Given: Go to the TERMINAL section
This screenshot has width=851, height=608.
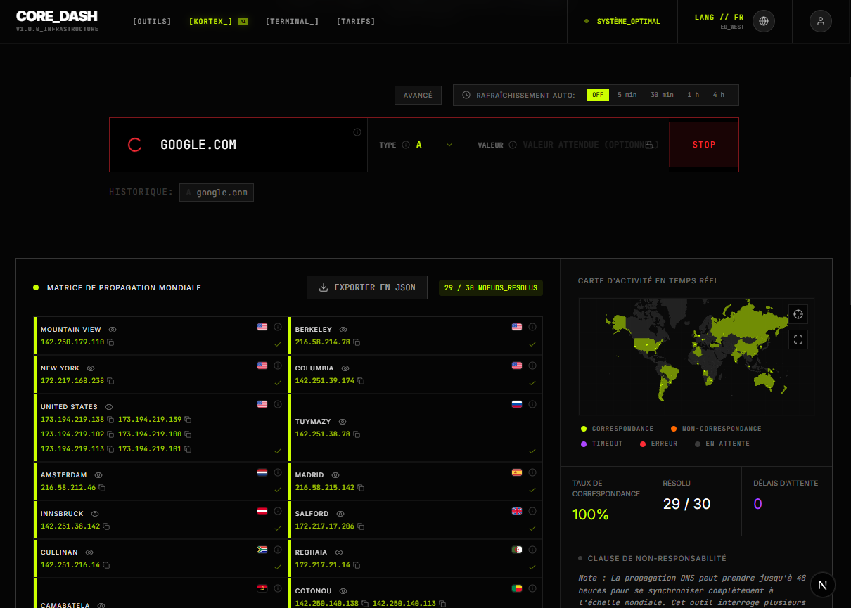Looking at the screenshot, I should click(x=292, y=22).
